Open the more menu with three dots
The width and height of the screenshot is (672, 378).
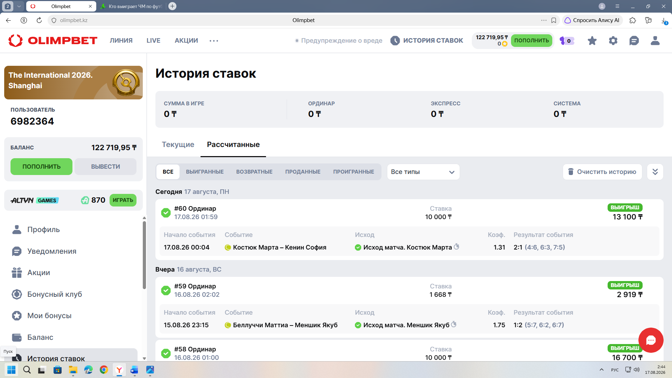214,41
